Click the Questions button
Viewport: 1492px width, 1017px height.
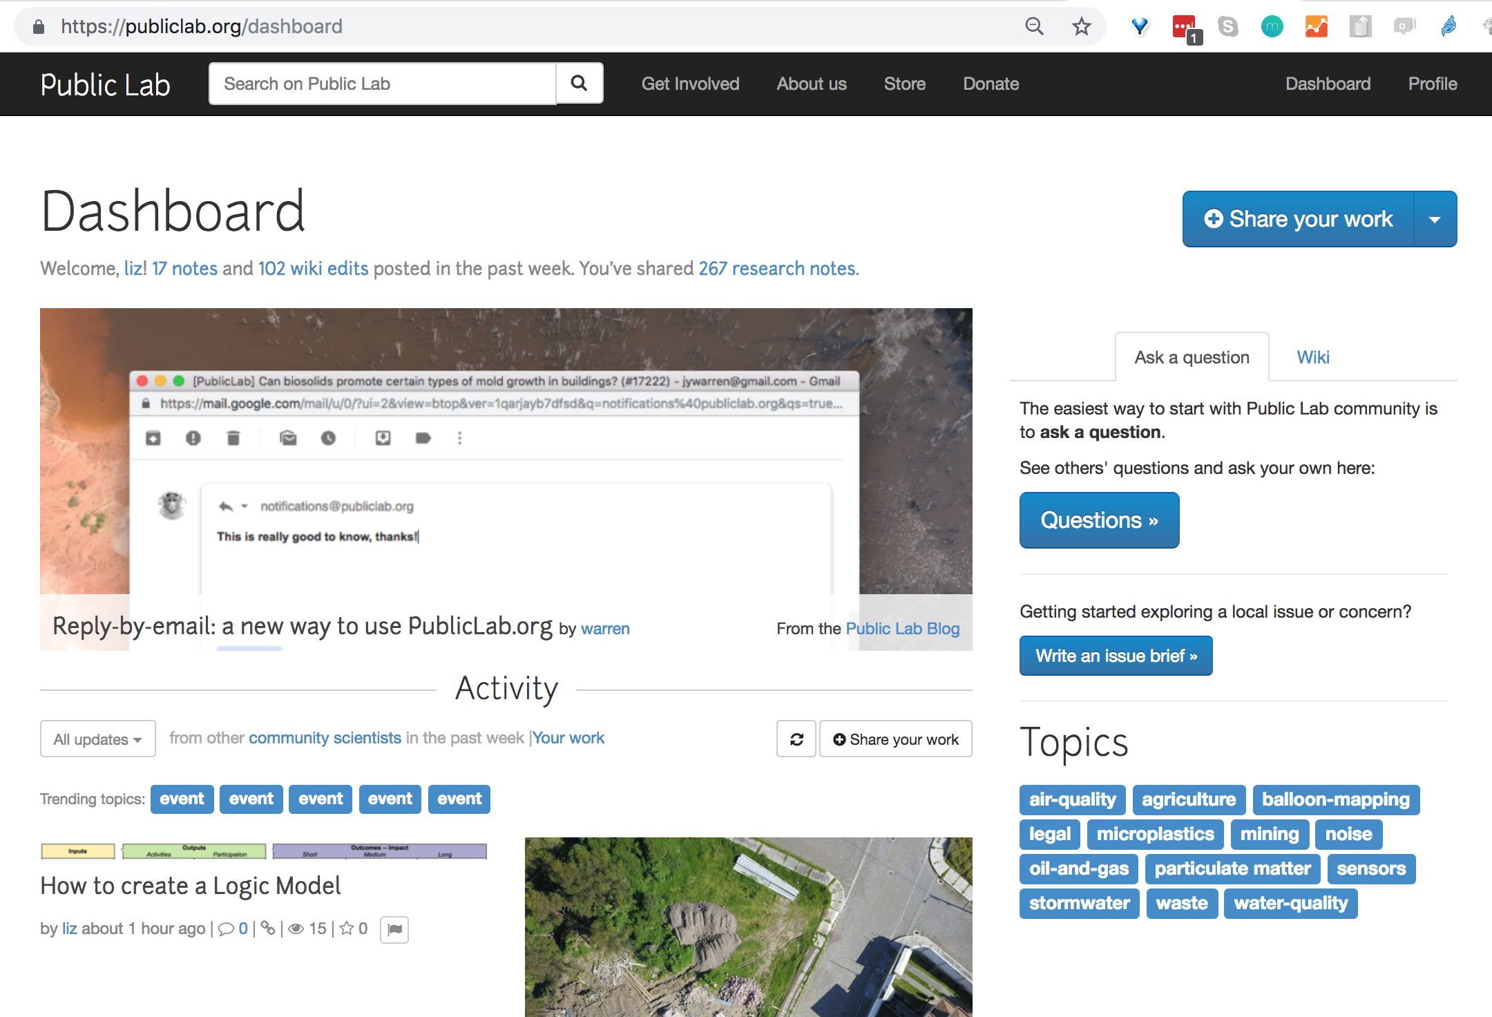(x=1099, y=520)
